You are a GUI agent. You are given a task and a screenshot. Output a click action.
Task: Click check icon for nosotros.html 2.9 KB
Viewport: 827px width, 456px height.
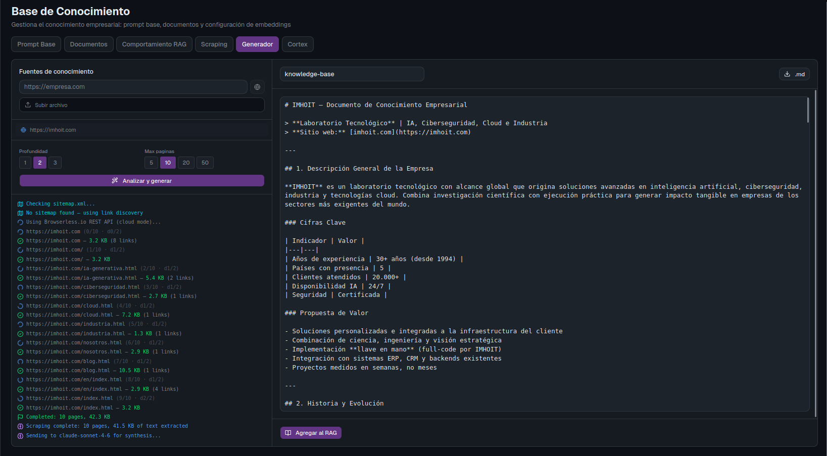(x=20, y=352)
